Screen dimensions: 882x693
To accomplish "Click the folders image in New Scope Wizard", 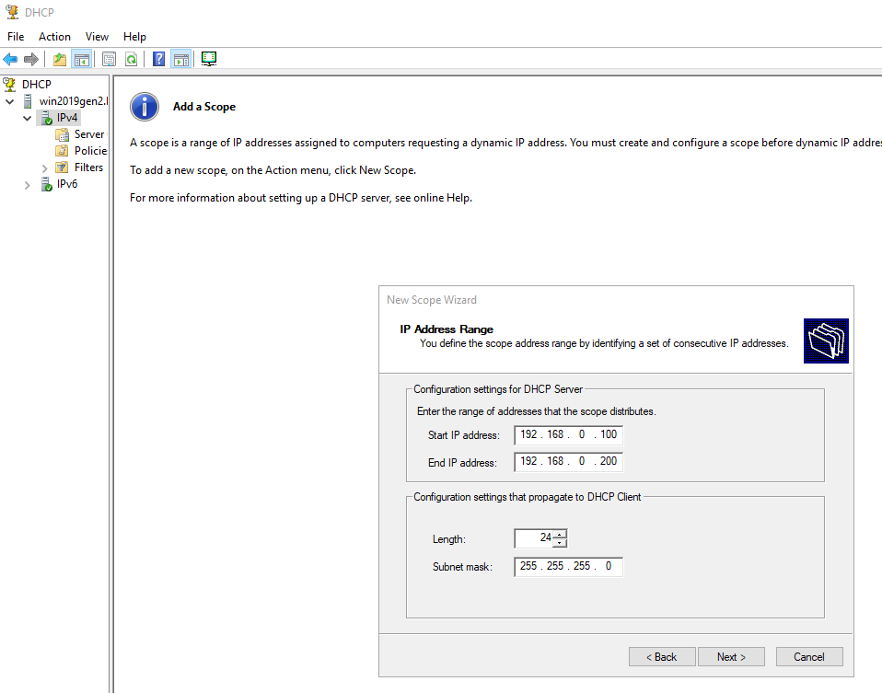I will point(826,341).
